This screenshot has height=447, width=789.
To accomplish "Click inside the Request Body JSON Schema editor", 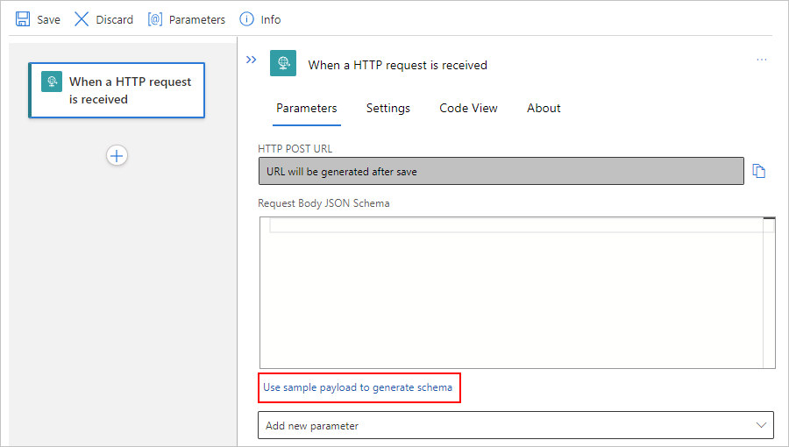I will 508,298.
